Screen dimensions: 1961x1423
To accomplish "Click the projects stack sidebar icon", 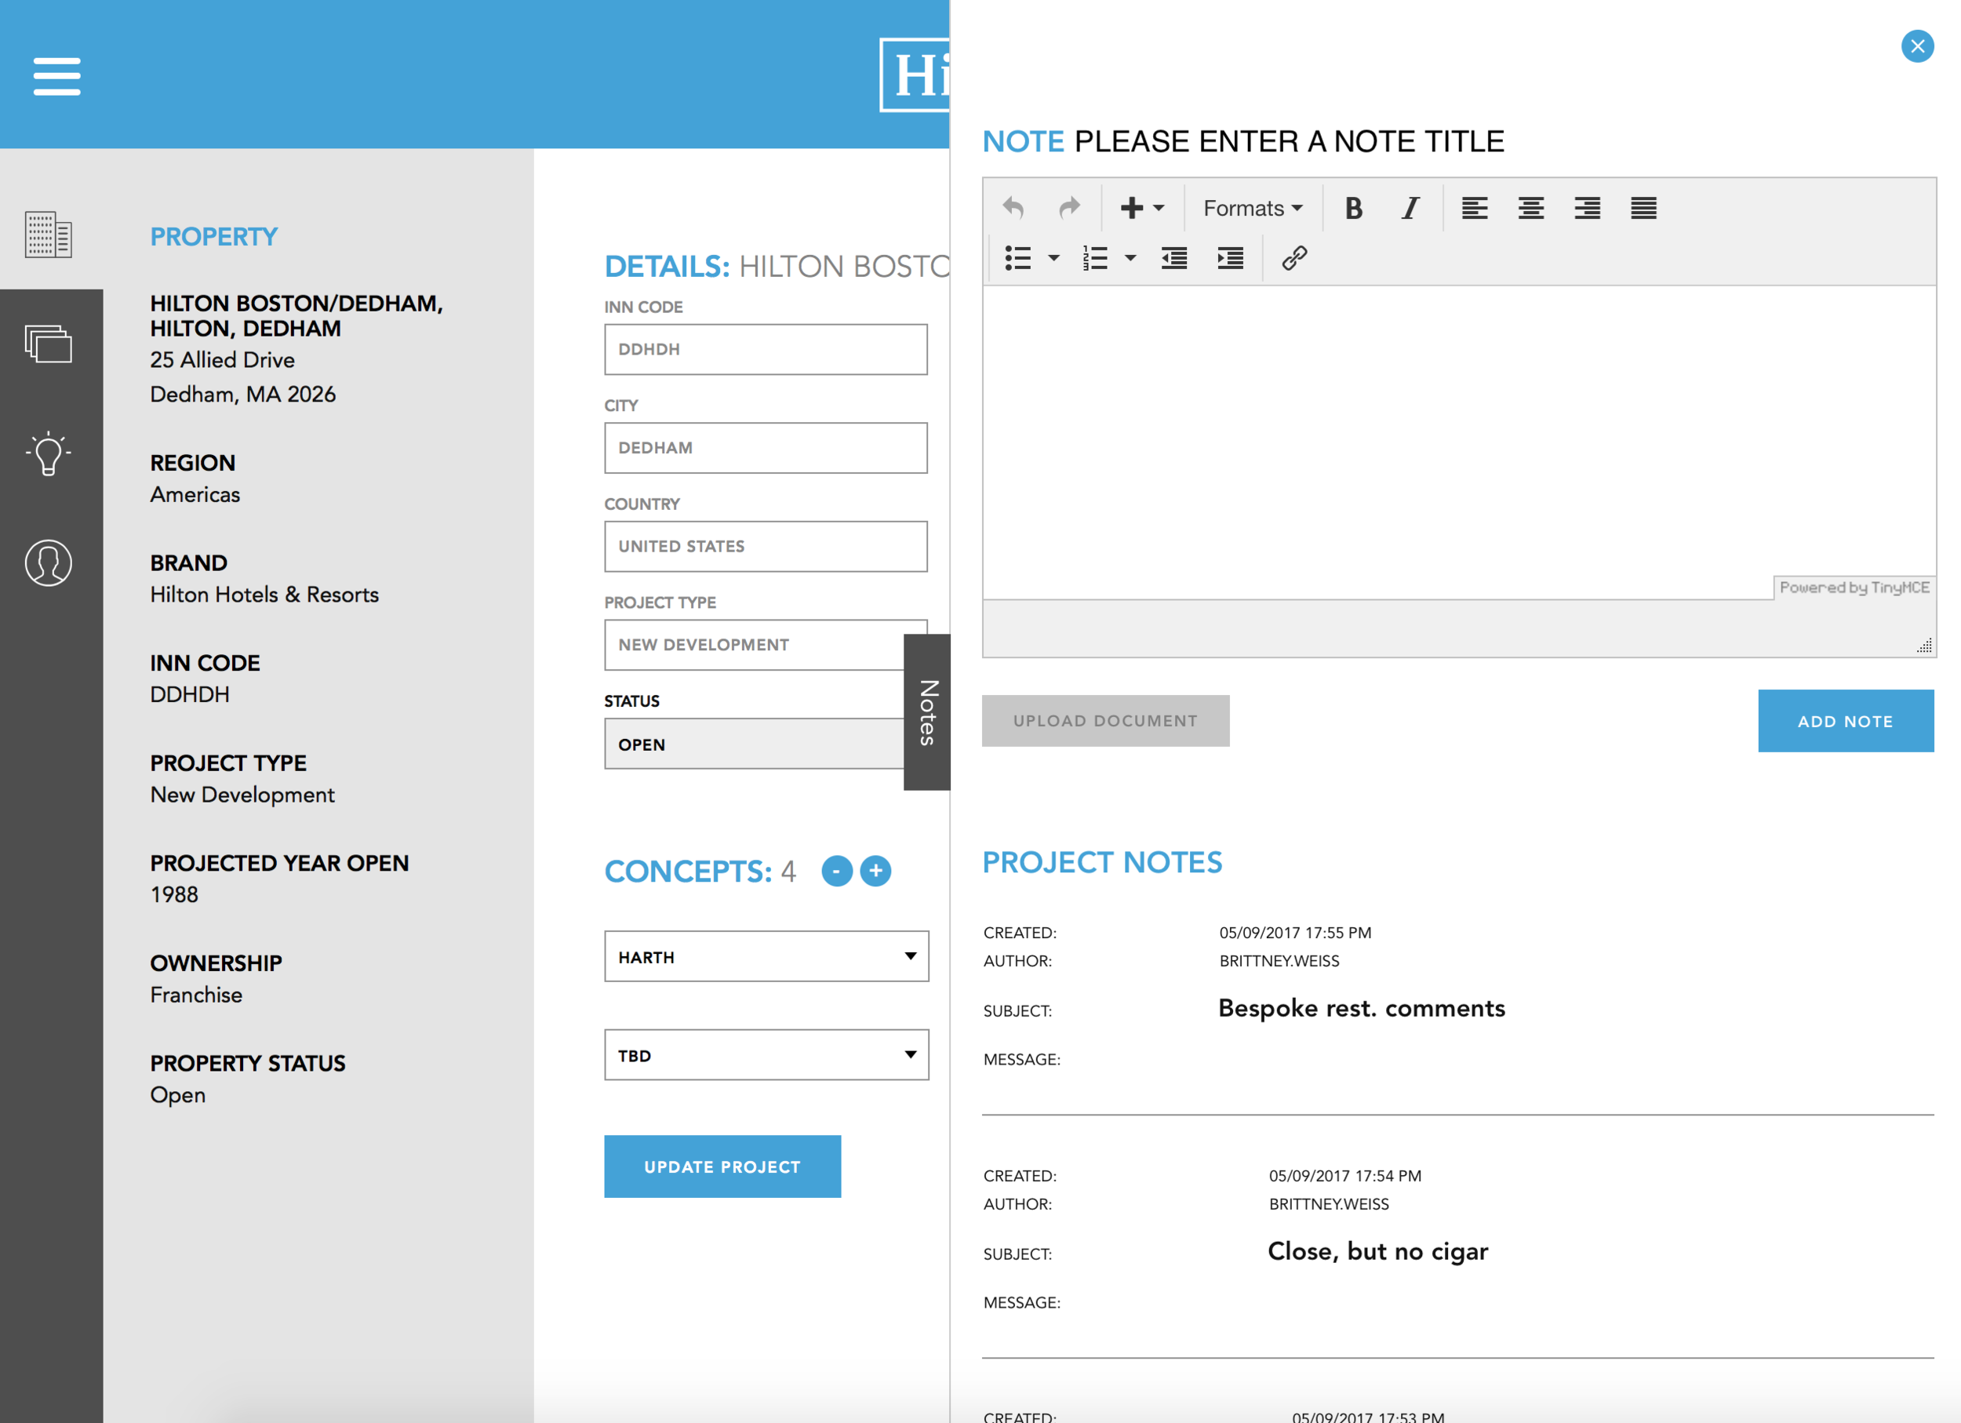I will tap(49, 344).
